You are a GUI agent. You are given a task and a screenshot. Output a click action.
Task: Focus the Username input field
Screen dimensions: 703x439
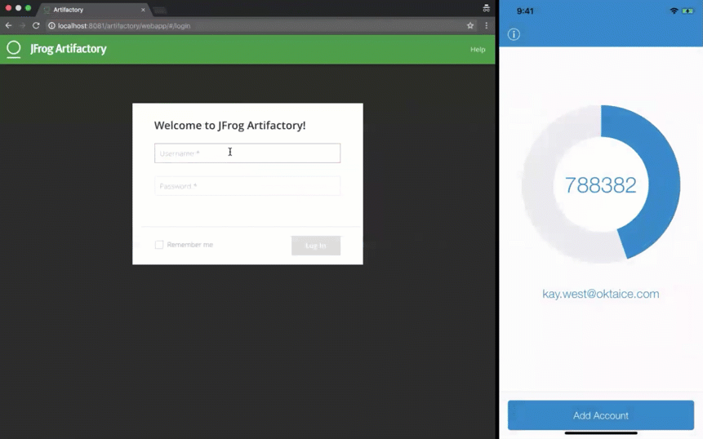pyautogui.click(x=247, y=153)
